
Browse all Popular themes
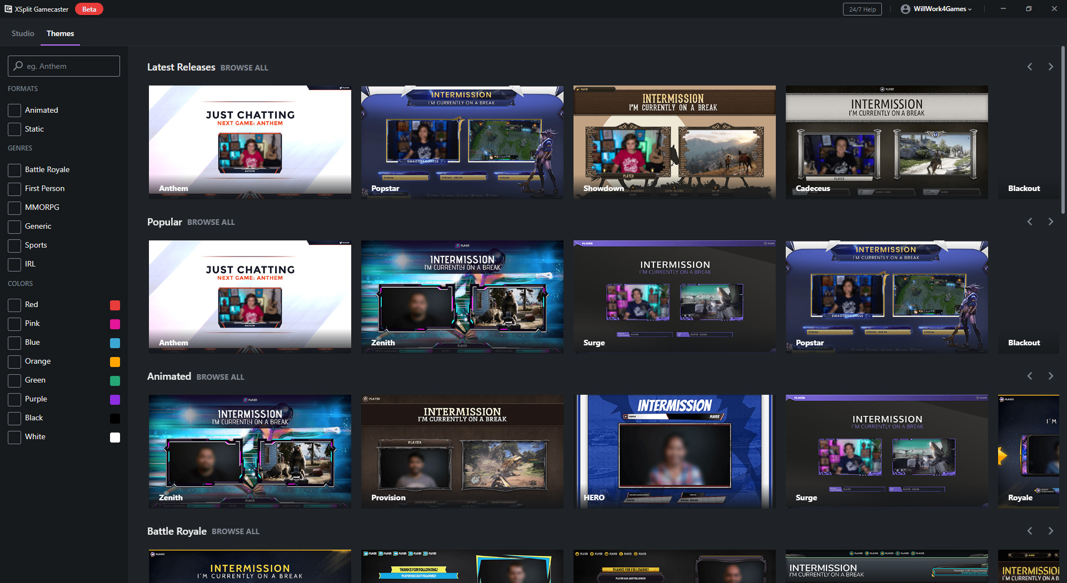[x=211, y=222]
